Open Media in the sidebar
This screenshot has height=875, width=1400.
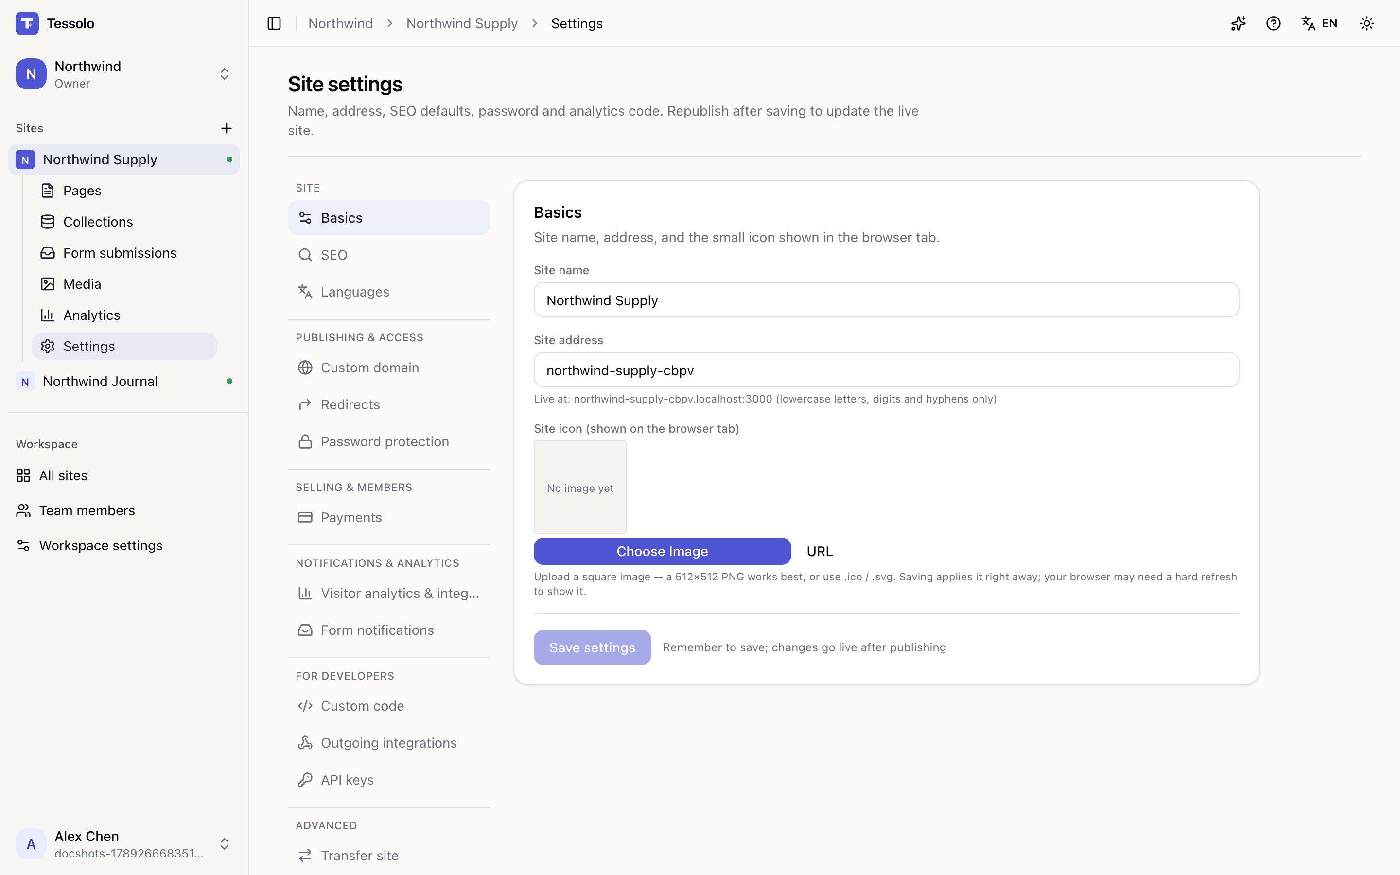124,284
